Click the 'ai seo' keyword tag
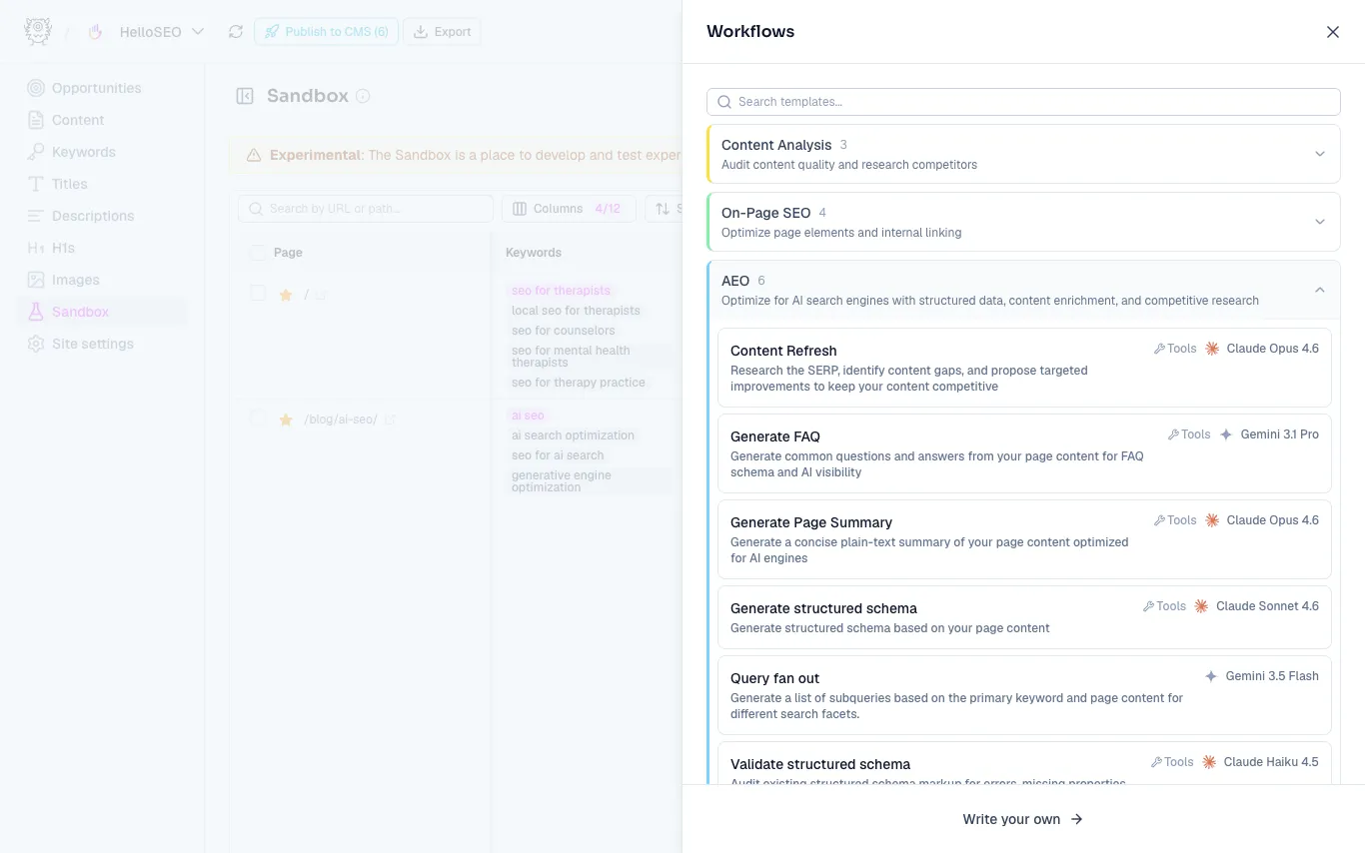 (x=528, y=416)
